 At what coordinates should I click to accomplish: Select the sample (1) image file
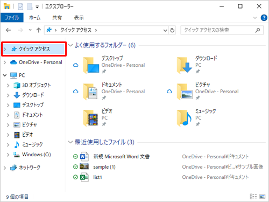coord(104,167)
